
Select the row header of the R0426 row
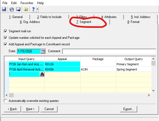(7, 69)
